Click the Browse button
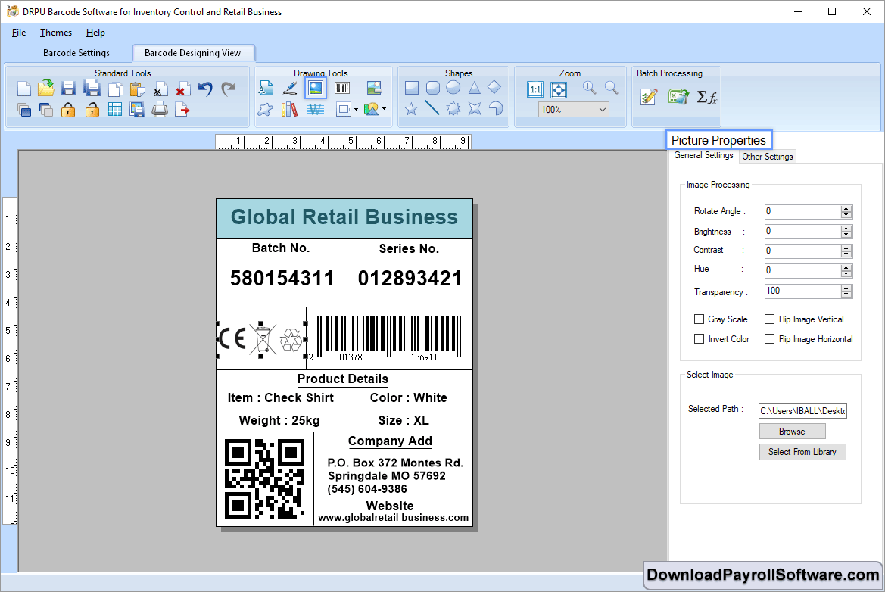The image size is (885, 592). [793, 432]
